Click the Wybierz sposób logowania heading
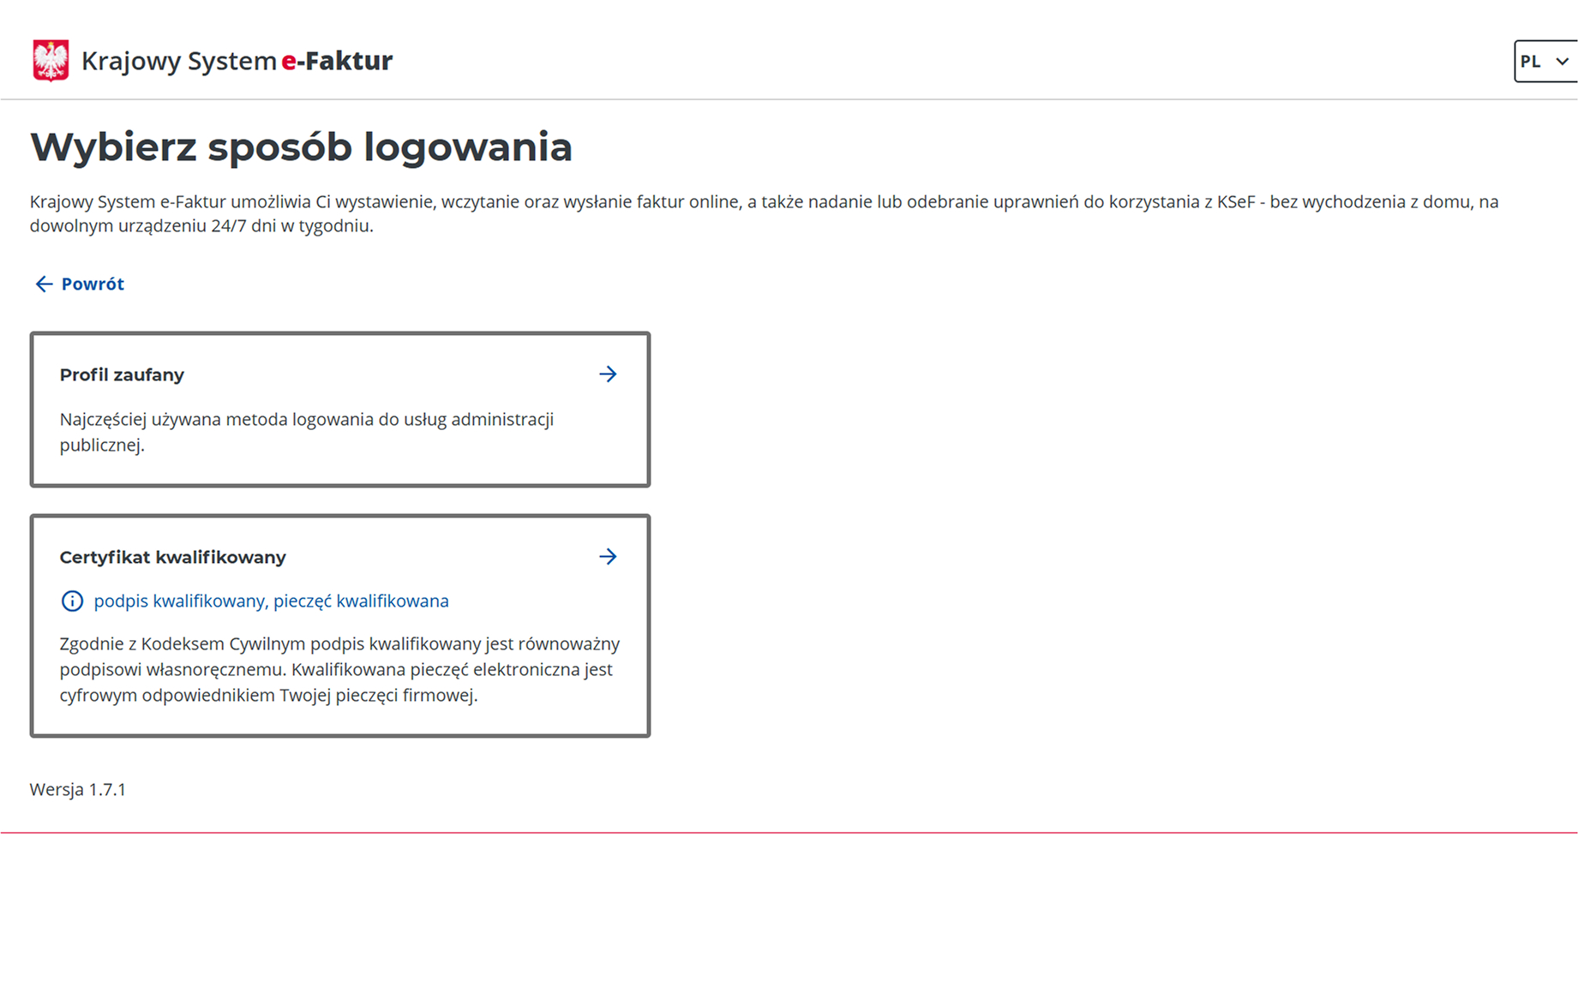 [x=301, y=147]
